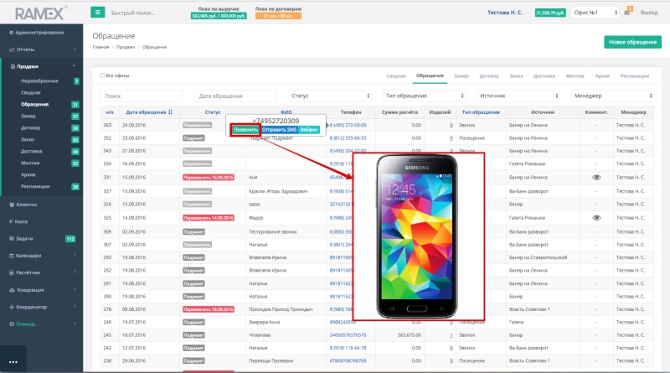This screenshot has height=373, width=670.
Task: Click phone link 8 (918) 116-64-78
Action: point(348,348)
